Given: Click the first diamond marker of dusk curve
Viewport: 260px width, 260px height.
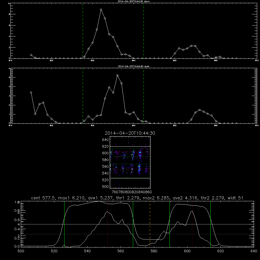Looking at the screenshot, I should pos(31,92).
